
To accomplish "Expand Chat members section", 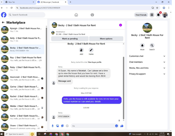I will point(147,62).
